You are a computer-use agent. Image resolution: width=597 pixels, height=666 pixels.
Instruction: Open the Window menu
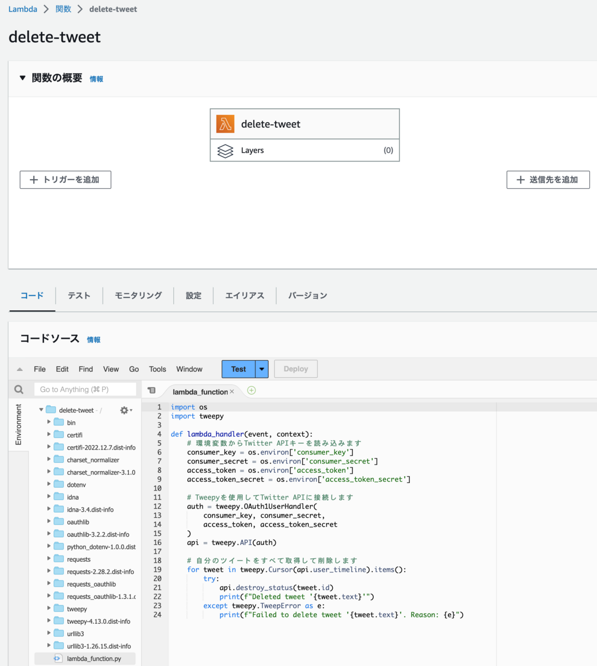189,369
